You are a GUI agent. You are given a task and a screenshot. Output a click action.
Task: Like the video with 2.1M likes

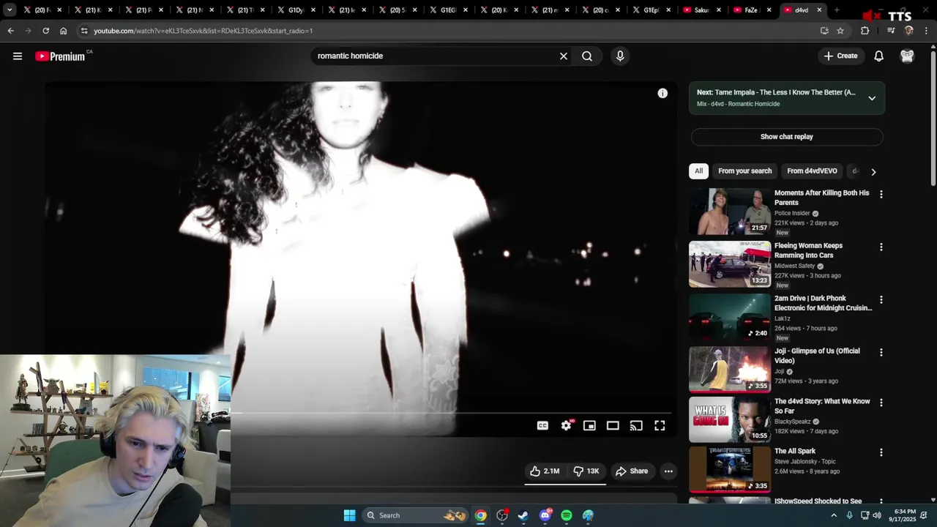coord(545,471)
